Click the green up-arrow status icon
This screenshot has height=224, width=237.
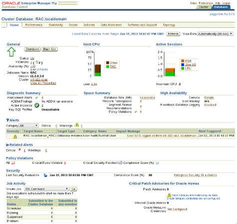pos(11,52)
